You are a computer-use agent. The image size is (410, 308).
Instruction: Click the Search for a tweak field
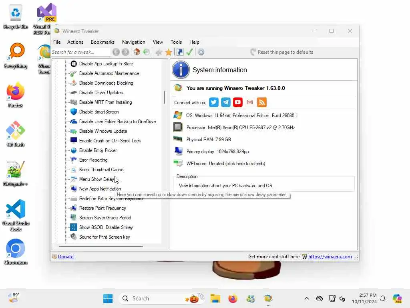coord(81,52)
